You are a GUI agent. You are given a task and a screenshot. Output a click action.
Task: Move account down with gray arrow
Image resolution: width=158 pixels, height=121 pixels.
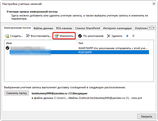[x=133, y=36]
